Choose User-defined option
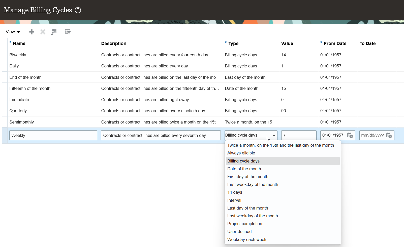Viewport: 404px width, 247px height. (x=283, y=231)
